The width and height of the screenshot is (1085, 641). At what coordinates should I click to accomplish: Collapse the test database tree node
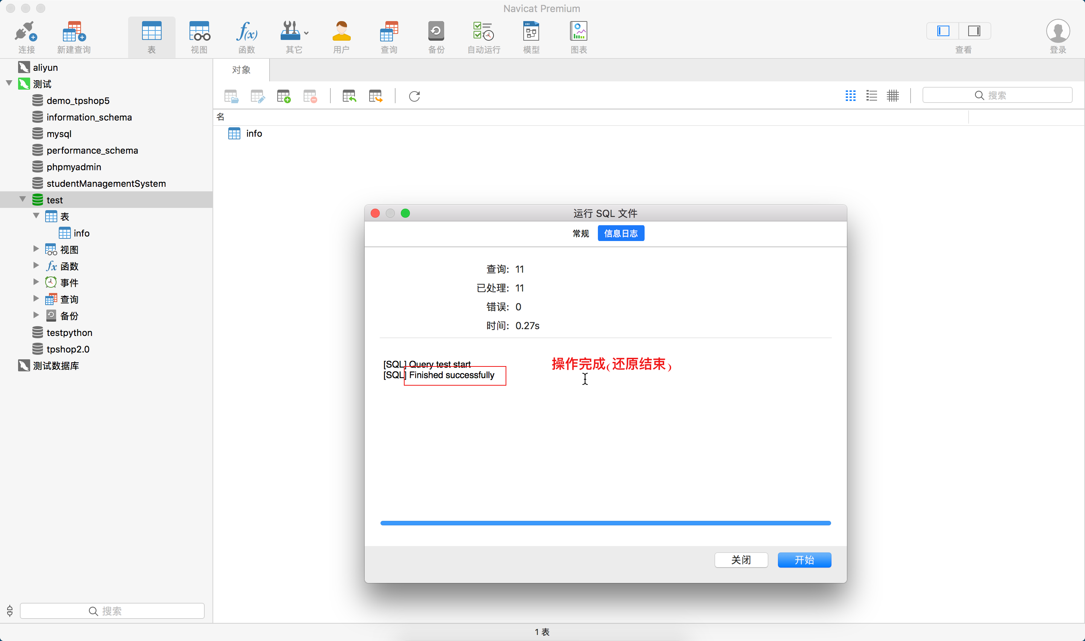click(23, 199)
